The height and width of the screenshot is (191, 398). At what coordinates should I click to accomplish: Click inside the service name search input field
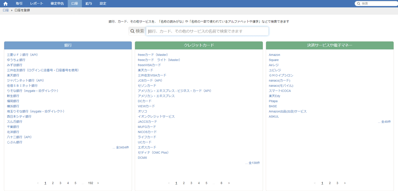click(207, 31)
